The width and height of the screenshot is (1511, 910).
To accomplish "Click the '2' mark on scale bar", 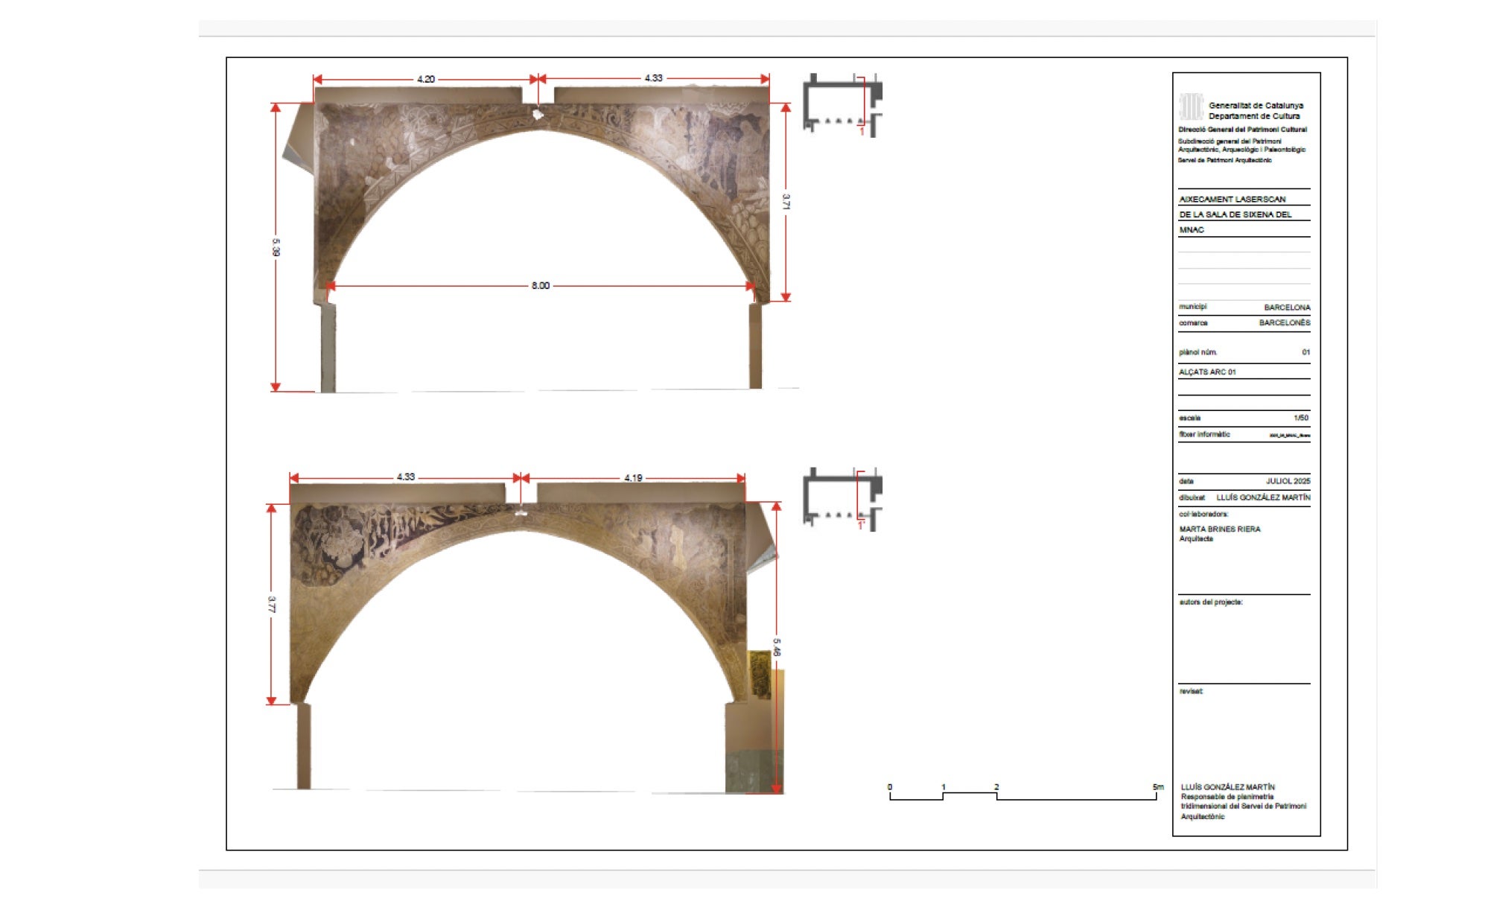I will tap(996, 787).
